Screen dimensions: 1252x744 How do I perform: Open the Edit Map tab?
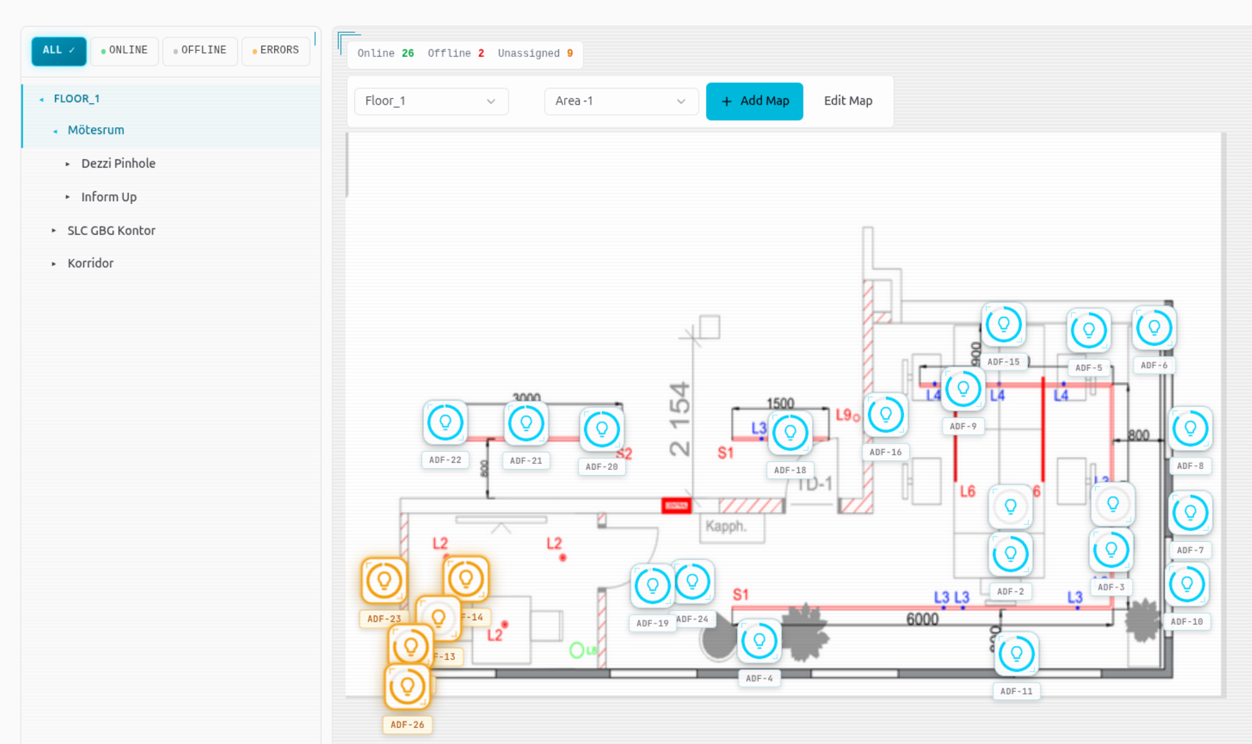(x=848, y=101)
